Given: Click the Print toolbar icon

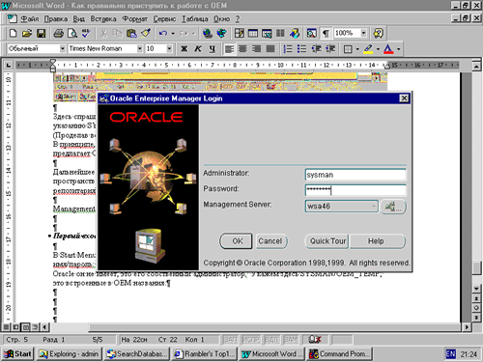Looking at the screenshot, I should pos(59,33).
